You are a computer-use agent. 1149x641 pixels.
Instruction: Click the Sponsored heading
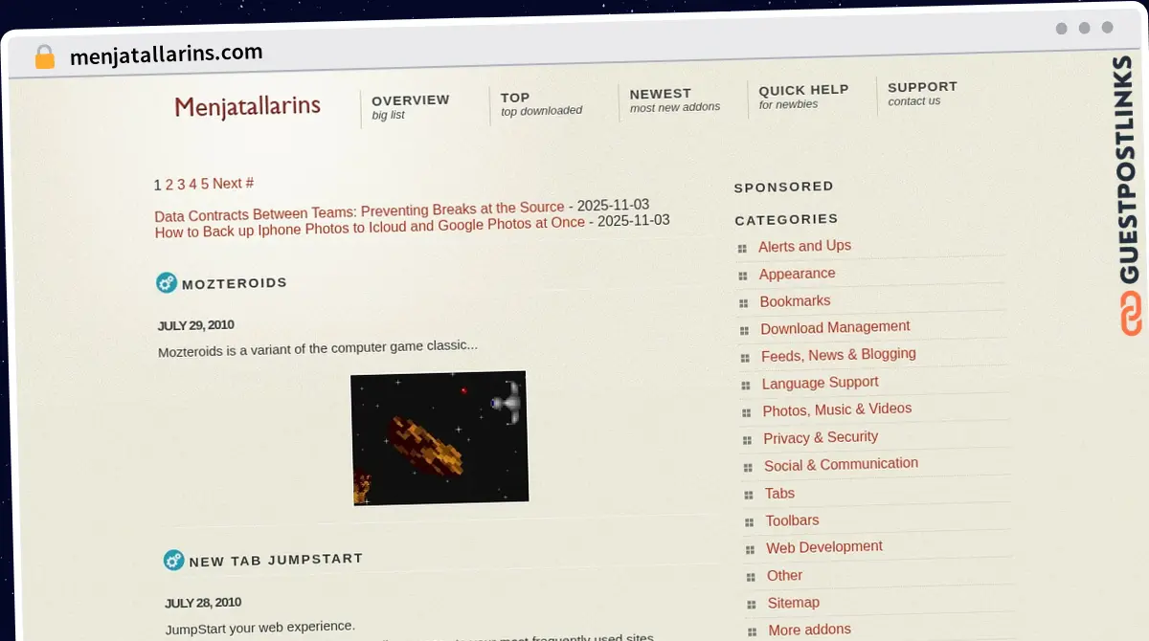click(784, 187)
